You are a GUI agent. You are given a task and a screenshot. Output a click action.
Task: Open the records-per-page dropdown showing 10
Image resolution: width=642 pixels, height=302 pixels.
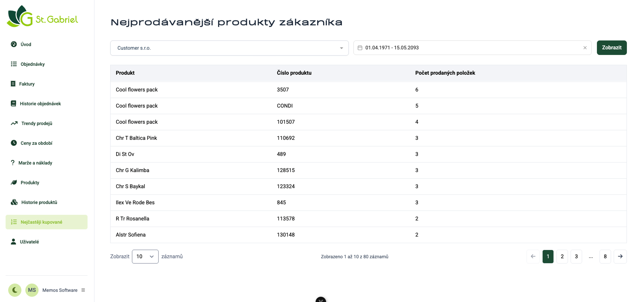[x=145, y=257]
